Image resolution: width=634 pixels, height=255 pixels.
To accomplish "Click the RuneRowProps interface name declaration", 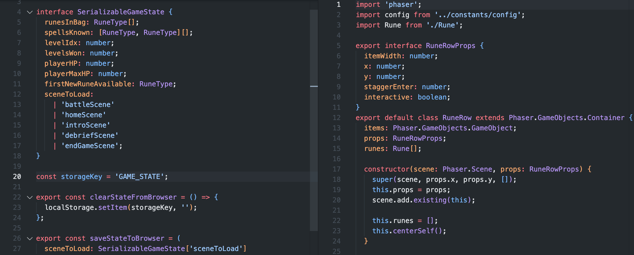I will coord(450,46).
